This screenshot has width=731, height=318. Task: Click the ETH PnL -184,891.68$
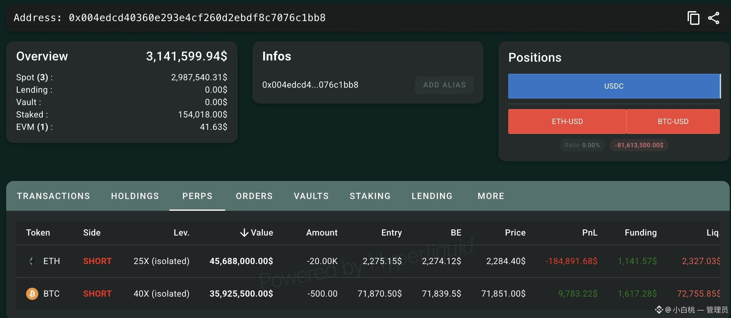tap(571, 261)
